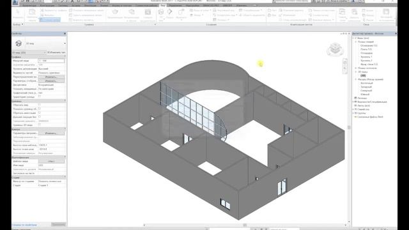Click Matchline tool

(x=321, y=10)
